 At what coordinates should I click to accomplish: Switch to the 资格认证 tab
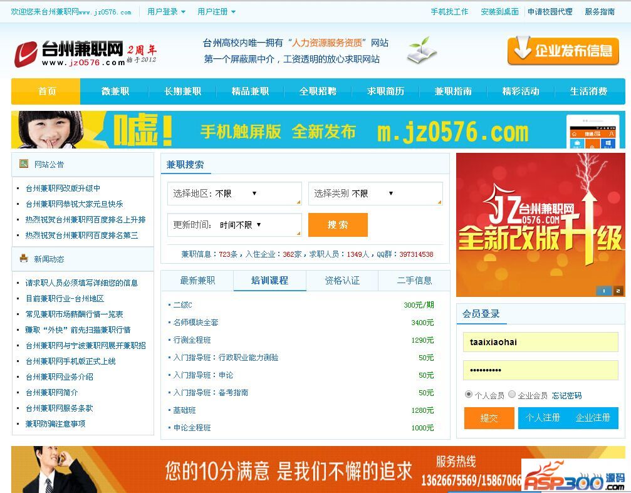[x=342, y=281]
